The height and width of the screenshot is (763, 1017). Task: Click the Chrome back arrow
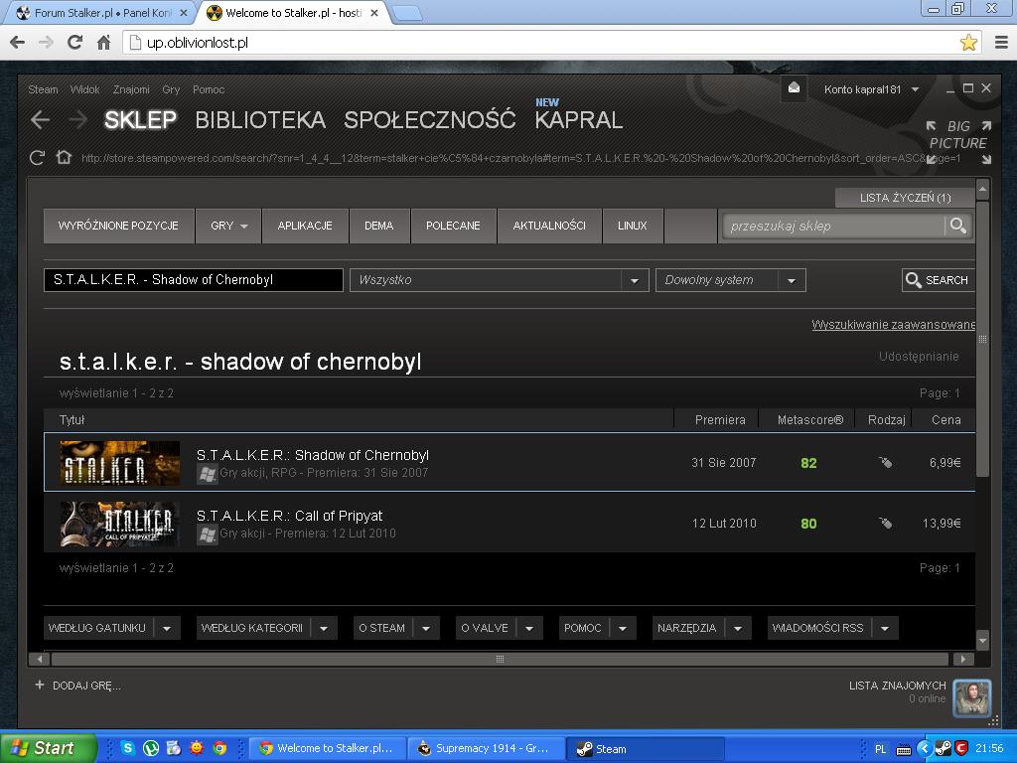pyautogui.click(x=18, y=43)
